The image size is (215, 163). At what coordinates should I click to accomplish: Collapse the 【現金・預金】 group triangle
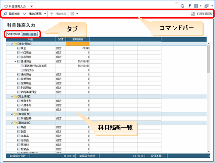pos(12,44)
